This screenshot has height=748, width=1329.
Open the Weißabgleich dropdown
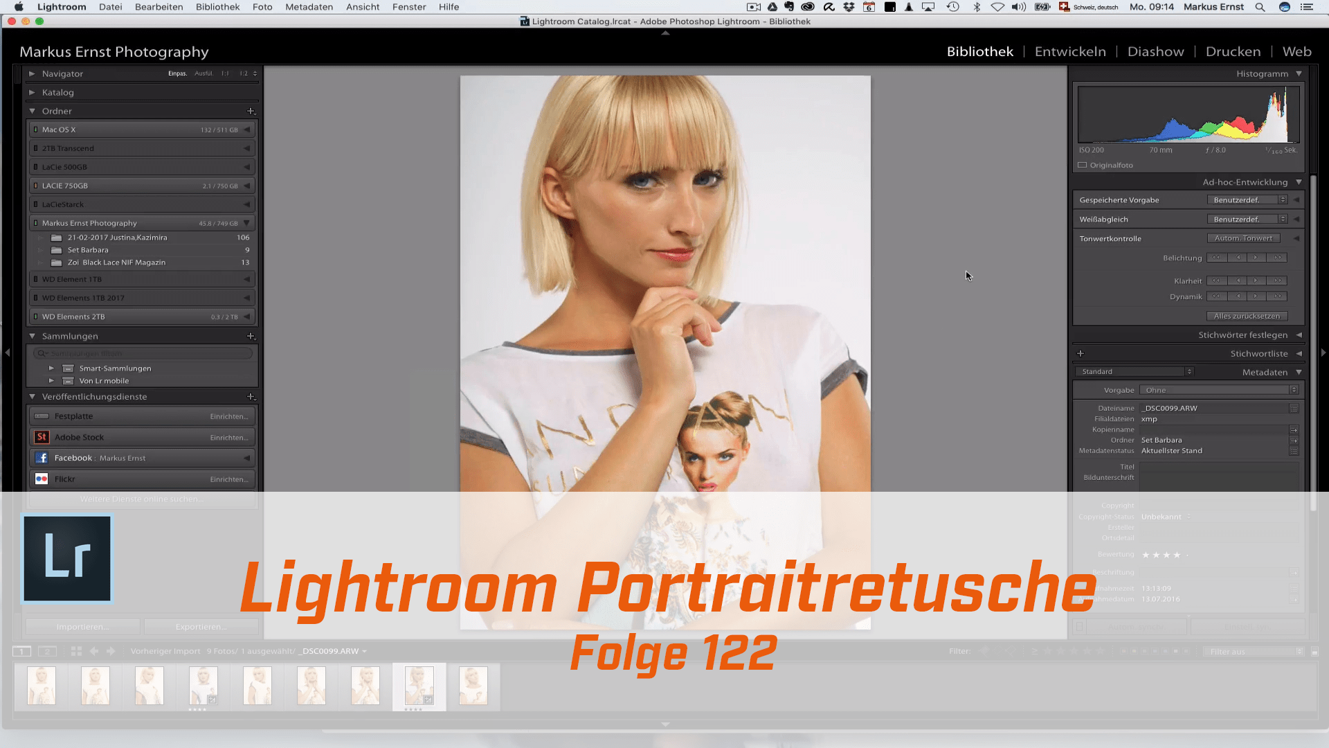(x=1247, y=219)
